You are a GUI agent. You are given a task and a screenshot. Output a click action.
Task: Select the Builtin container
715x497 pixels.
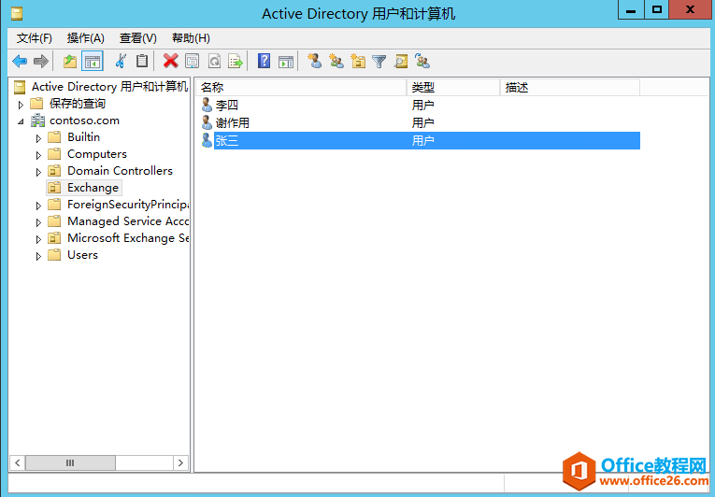click(x=83, y=136)
